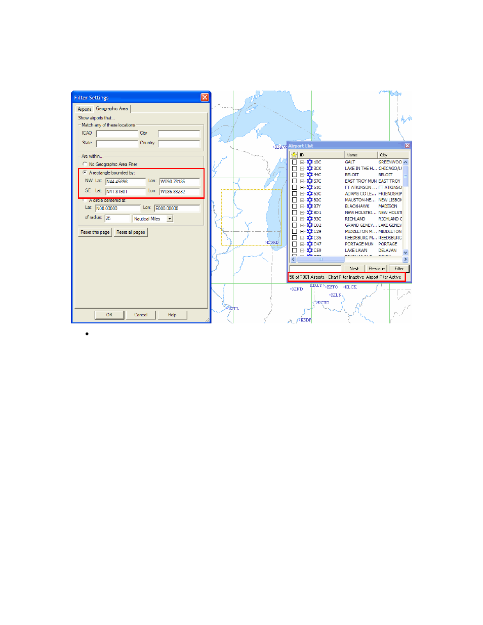This screenshot has height=625, width=483.
Task: Click Previous in the Airport List
Action: tap(377, 269)
